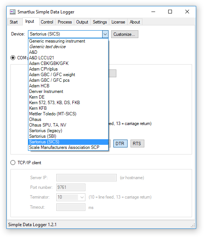Choose Generic text device option

[x=68, y=47]
